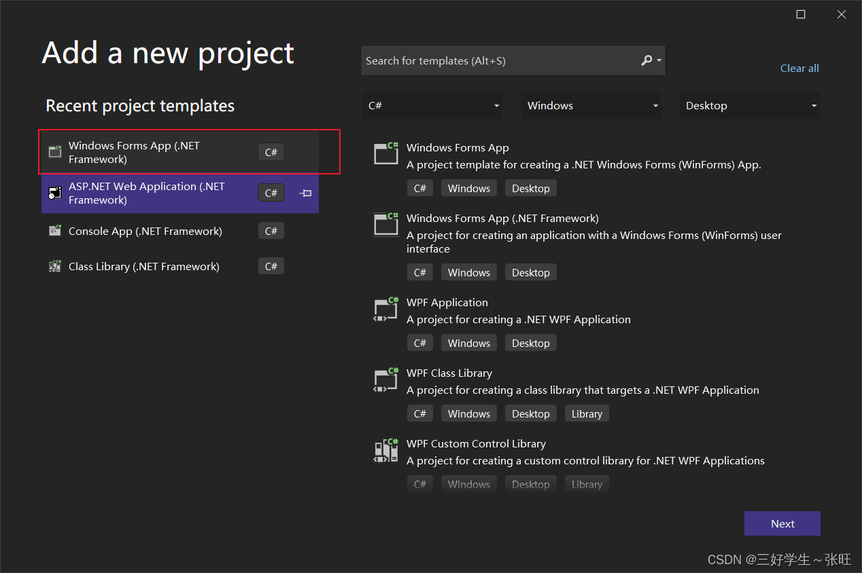Click the WPF Class Library description text
This screenshot has width=862, height=573.
[583, 390]
